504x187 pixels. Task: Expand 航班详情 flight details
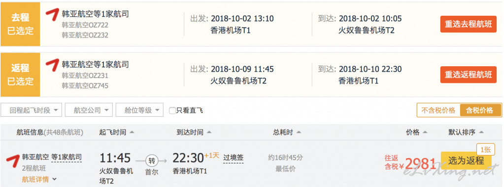click(39, 179)
